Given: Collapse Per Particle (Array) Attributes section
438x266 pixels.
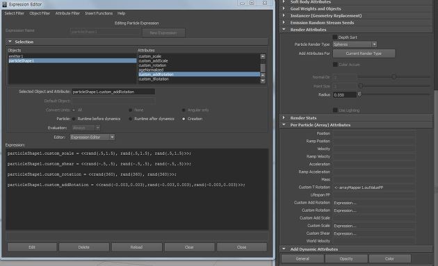Looking at the screenshot, I should tap(284, 125).
